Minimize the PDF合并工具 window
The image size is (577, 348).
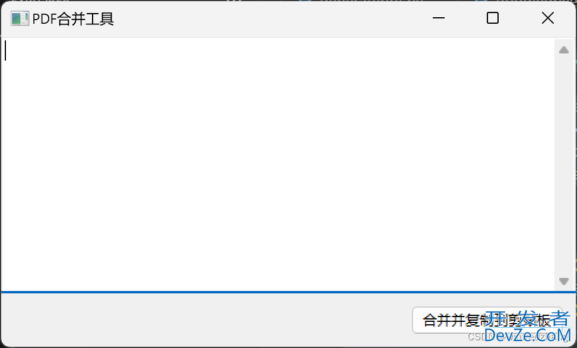(439, 18)
